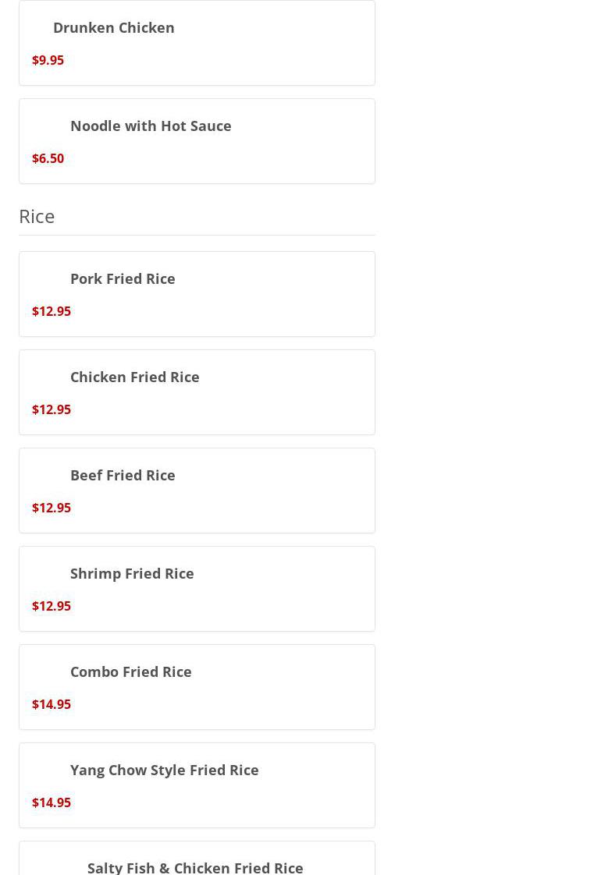Click the price below Yang Chow Style Fried Rice

[x=52, y=802]
